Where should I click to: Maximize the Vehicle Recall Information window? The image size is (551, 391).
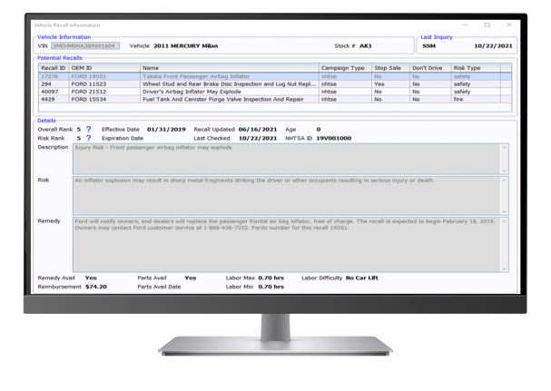[487, 24]
